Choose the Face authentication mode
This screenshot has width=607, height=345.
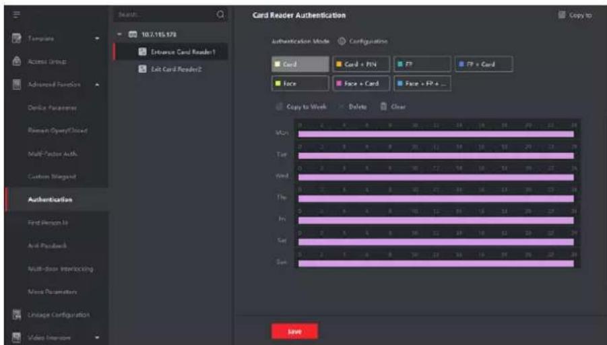pos(300,84)
